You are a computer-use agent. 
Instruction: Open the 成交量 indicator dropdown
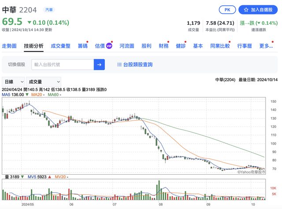coord(44,82)
